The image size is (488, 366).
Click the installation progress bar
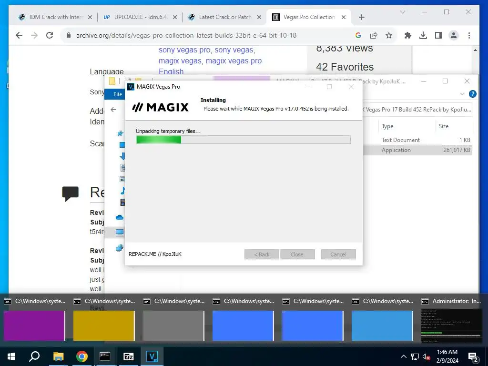(244, 140)
